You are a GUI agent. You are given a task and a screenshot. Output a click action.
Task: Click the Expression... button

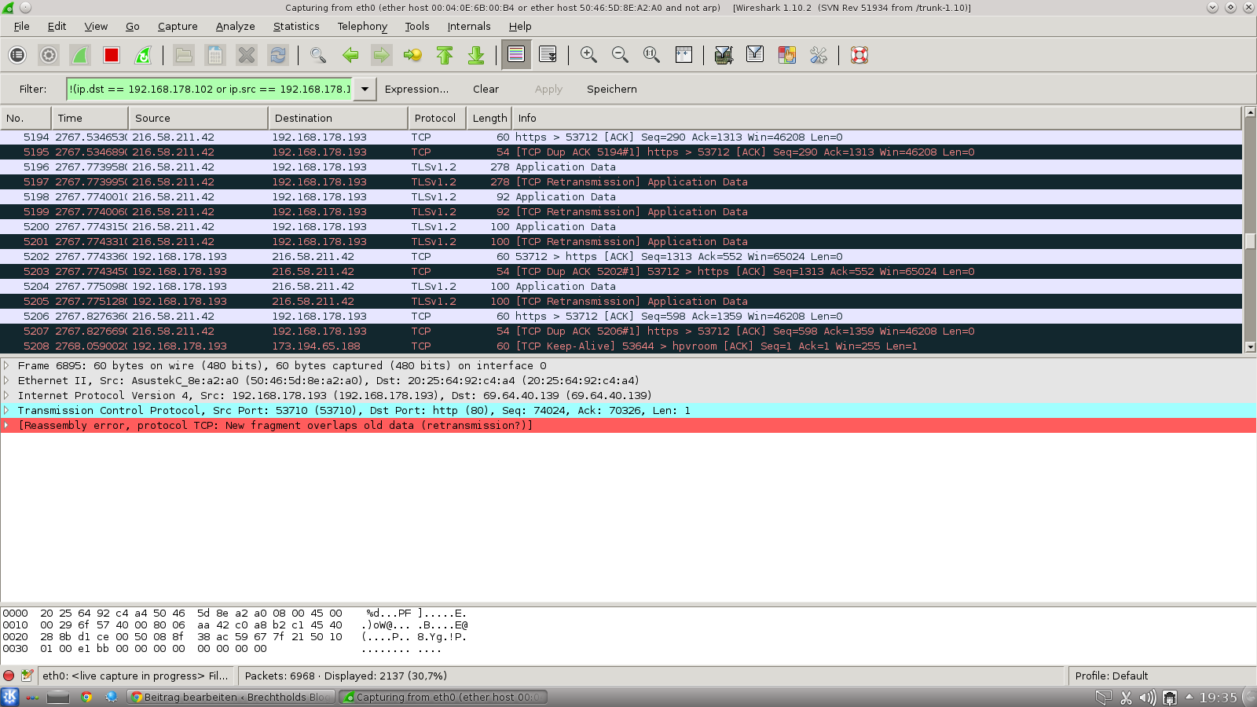pos(416,89)
